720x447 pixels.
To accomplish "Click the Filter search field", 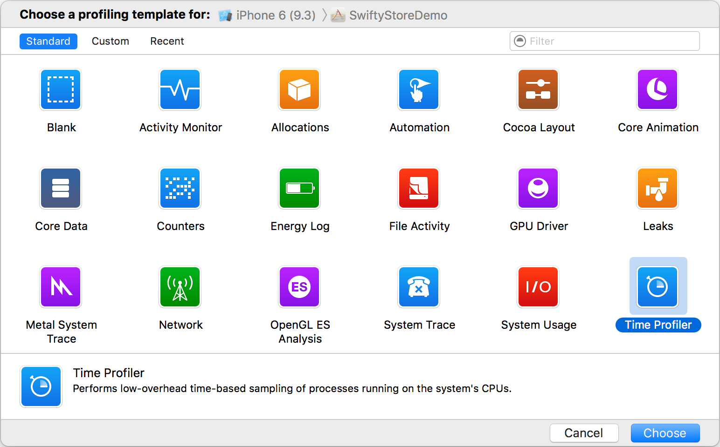I will click(x=611, y=41).
